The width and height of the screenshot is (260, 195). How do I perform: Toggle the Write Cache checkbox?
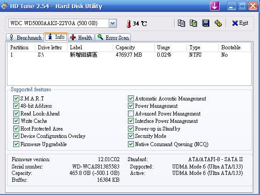coord(16,121)
